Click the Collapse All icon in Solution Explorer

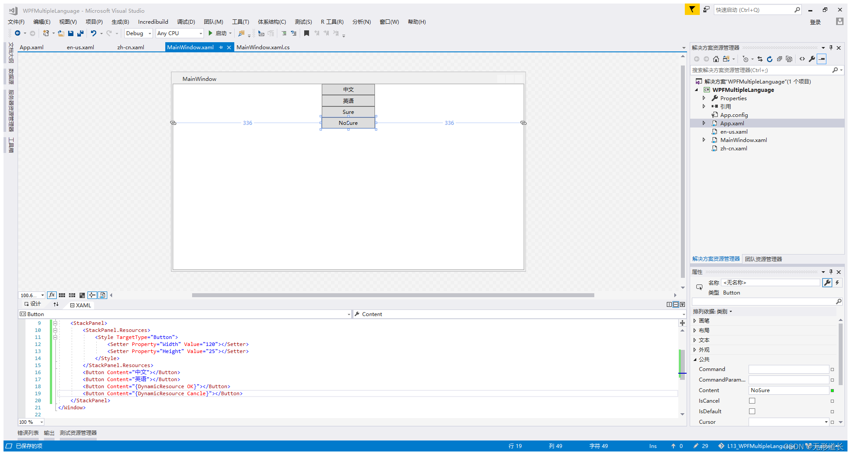779,59
